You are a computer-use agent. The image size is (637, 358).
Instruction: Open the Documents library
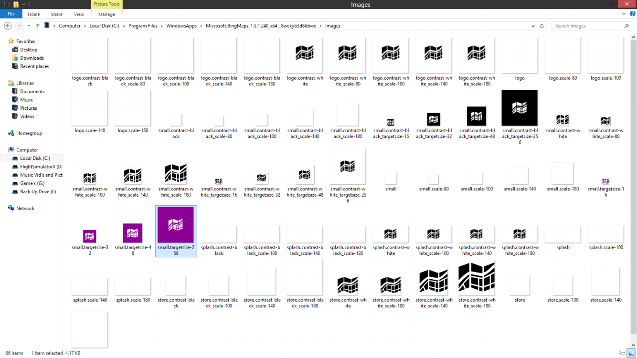(32, 92)
